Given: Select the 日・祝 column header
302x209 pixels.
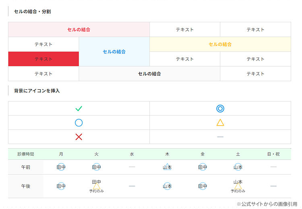Looking at the screenshot, I should click(x=273, y=154).
